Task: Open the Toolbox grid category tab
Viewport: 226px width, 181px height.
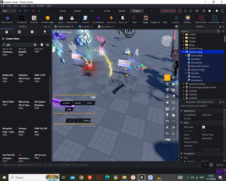Action: [19, 32]
